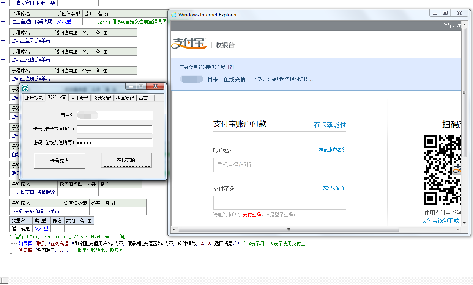Click the 在线充值 button in the dialog
This screenshot has height=285, width=473.
[x=126, y=160]
